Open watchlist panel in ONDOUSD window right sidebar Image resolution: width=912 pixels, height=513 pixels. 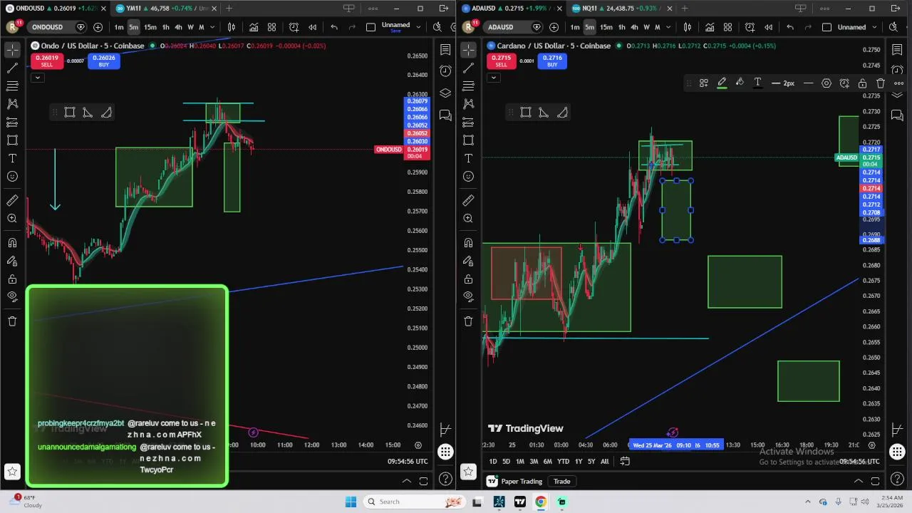click(x=445, y=50)
